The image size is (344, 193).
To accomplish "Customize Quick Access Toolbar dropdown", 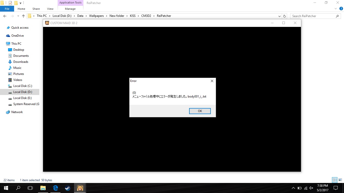I will 21,3.
